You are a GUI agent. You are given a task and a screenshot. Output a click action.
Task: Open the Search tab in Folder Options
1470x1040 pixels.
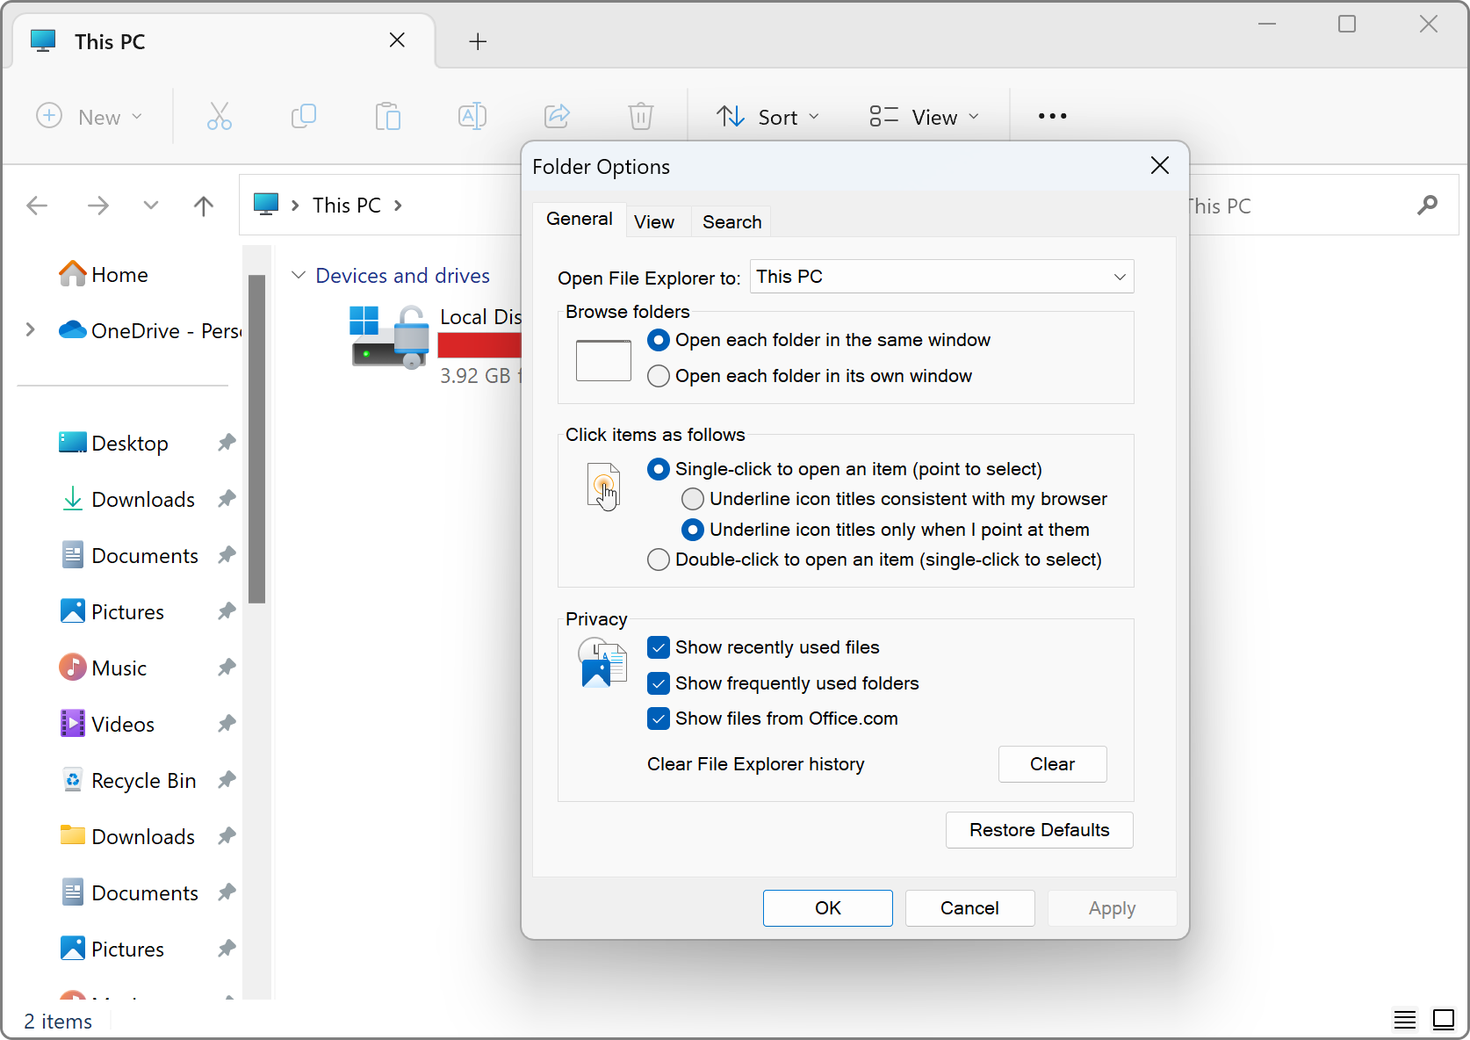point(731,222)
